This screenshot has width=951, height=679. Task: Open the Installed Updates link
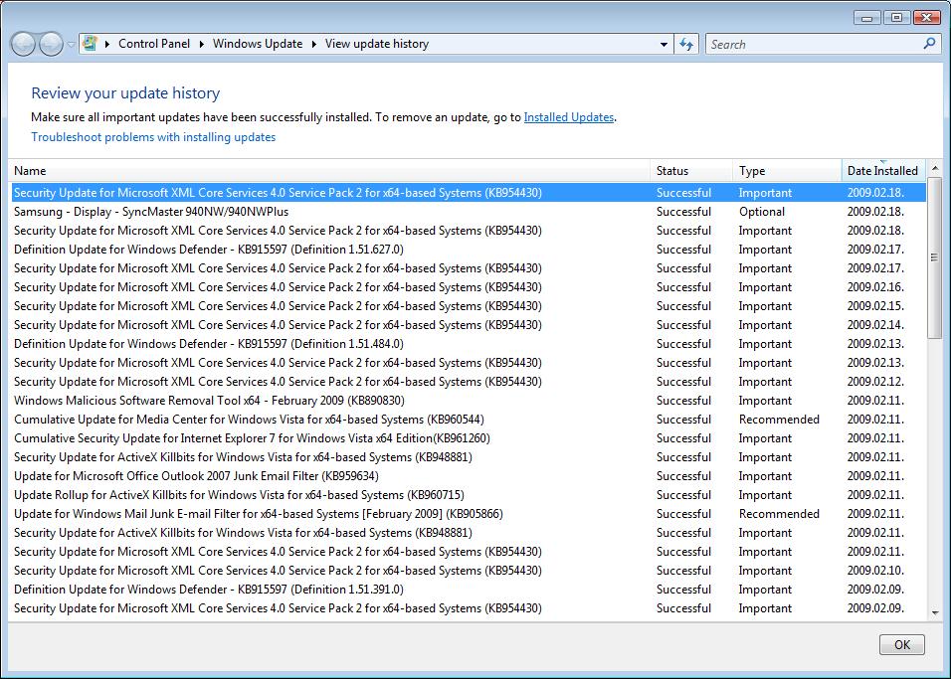pos(569,117)
